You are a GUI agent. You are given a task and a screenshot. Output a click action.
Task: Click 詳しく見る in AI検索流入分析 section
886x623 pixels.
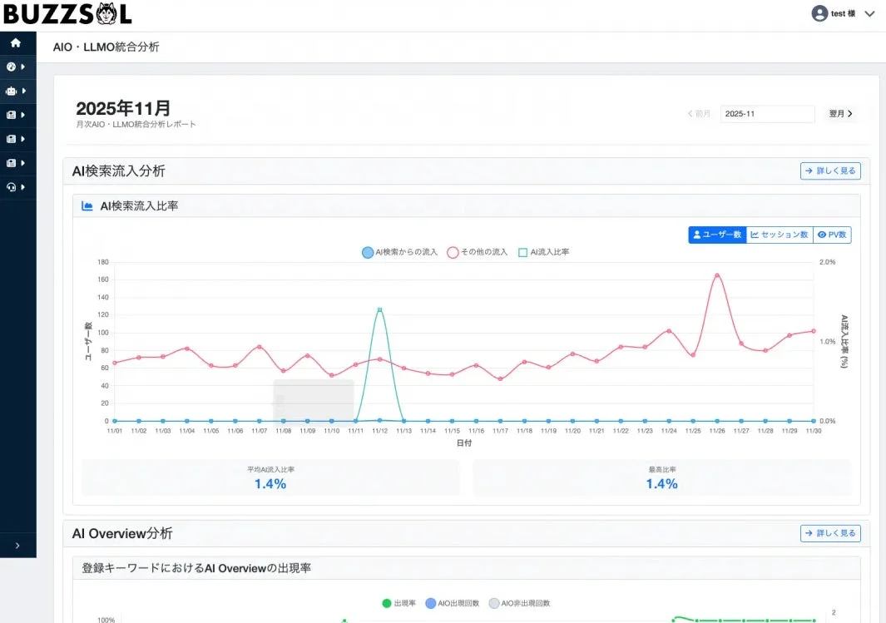pos(830,171)
